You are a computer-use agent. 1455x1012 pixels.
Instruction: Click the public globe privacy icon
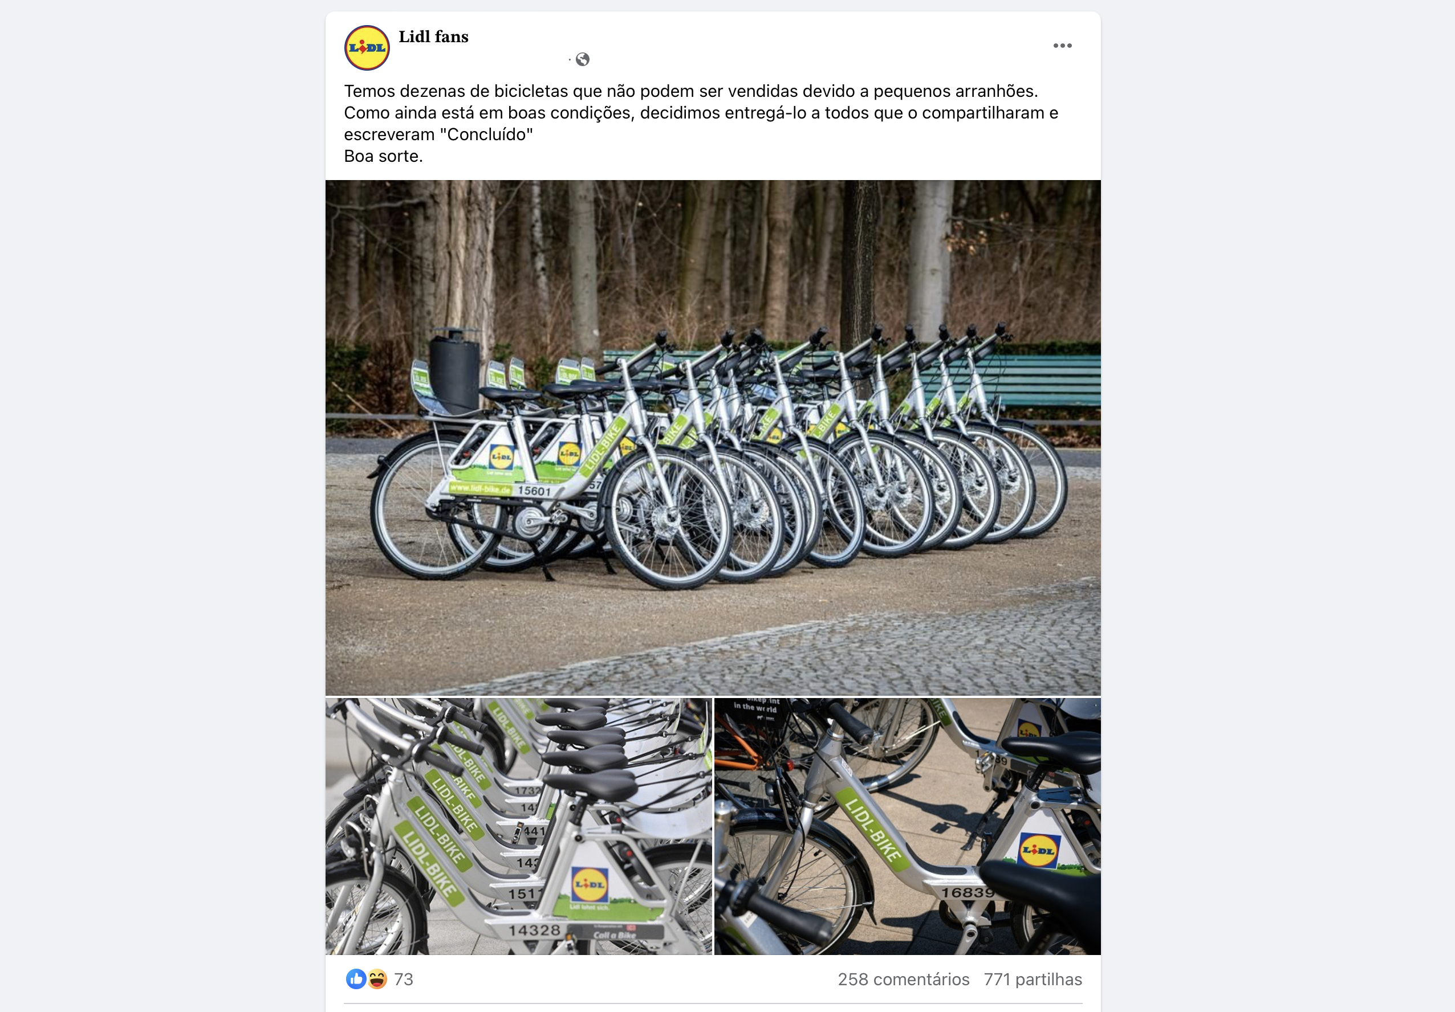(582, 59)
